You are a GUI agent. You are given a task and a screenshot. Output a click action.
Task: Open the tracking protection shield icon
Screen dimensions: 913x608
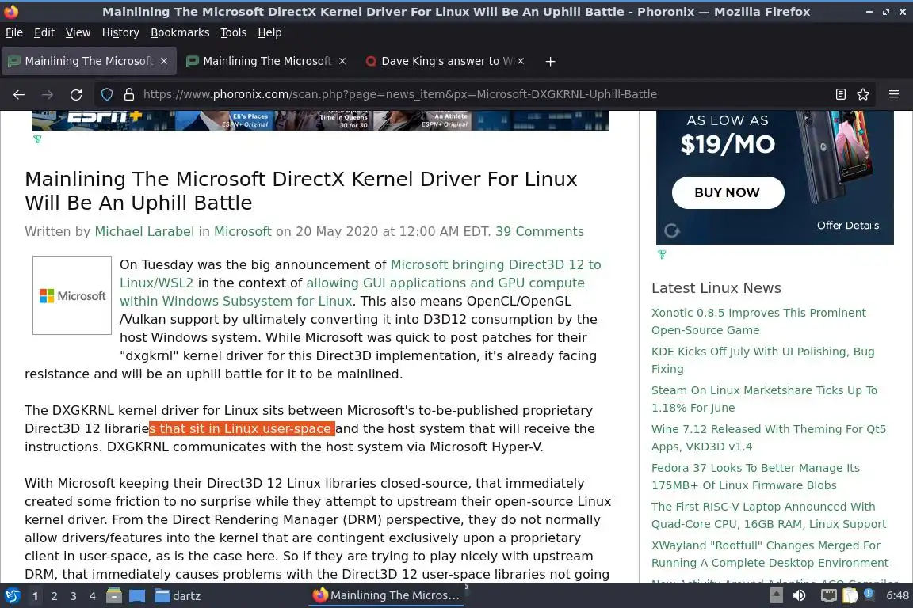[x=106, y=94]
